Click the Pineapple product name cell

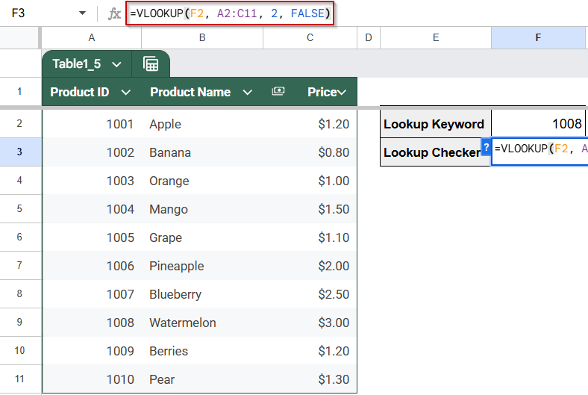click(x=202, y=266)
